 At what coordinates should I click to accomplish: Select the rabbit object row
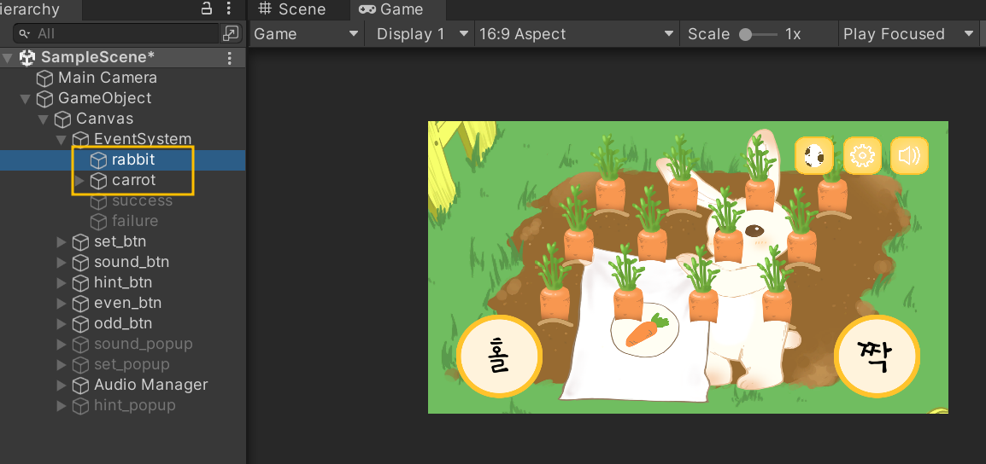(123, 160)
